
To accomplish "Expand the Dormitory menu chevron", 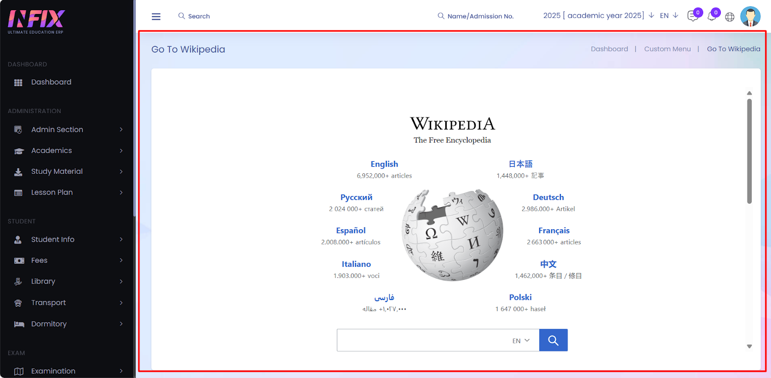I will (x=121, y=324).
